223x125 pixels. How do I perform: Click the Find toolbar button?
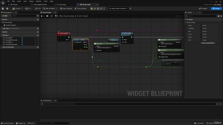pos(38,9)
